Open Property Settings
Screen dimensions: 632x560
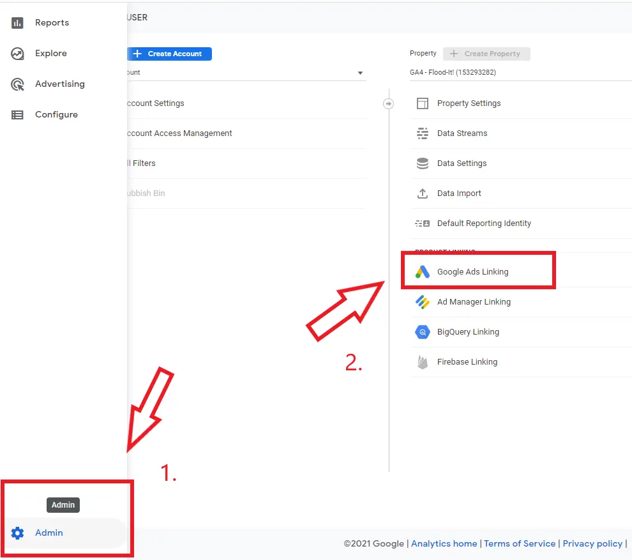coord(469,103)
